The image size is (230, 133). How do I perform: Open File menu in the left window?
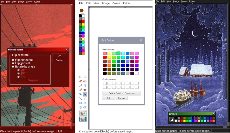pos(3,2)
